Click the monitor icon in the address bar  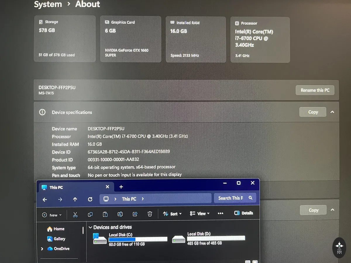(x=106, y=199)
